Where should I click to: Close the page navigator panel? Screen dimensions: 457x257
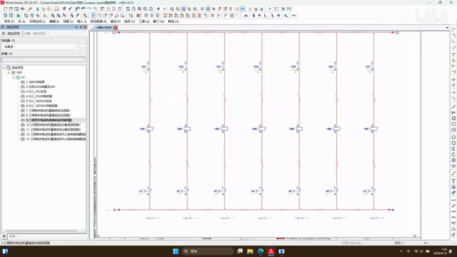tap(85, 27)
